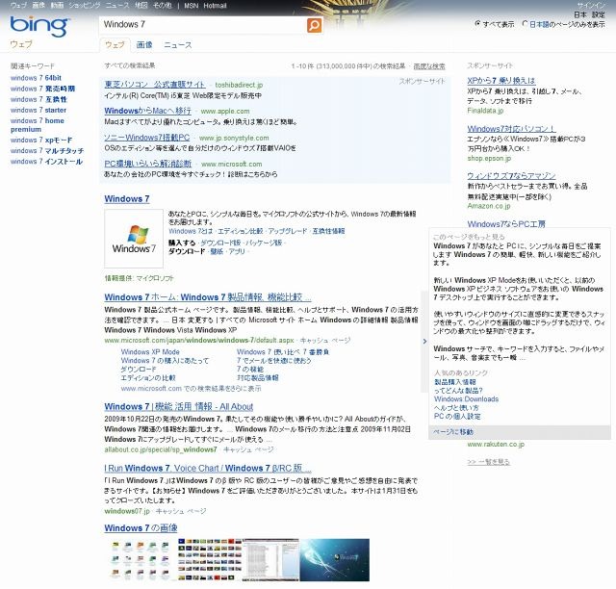The width and height of the screenshot is (616, 589).
Task: Open related keyword windows 7 マルチタッチ
Action: pos(47,150)
